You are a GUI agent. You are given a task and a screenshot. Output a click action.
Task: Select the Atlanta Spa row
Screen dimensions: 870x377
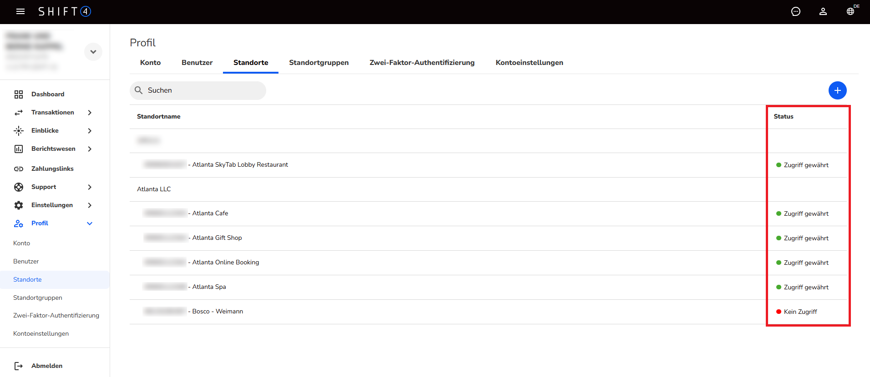tap(488, 287)
